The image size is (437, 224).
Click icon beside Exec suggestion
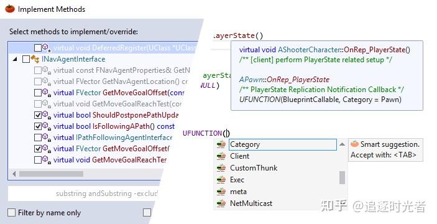221,180
